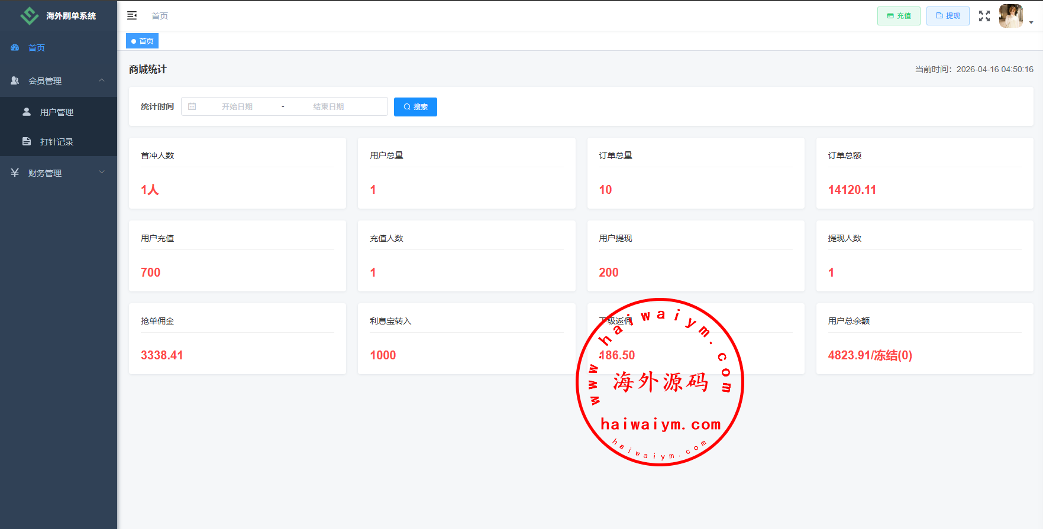Click the green 充值 button

(898, 16)
